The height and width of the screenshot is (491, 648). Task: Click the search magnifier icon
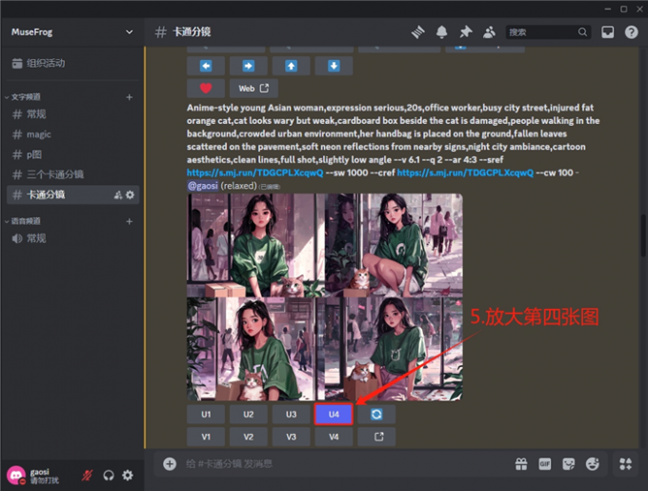point(582,31)
